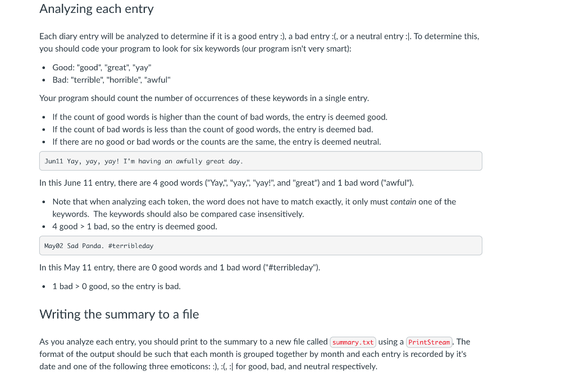Click 'Your program should count' sentence
Image resolution: width=575 pixels, height=381 pixels.
204,98
